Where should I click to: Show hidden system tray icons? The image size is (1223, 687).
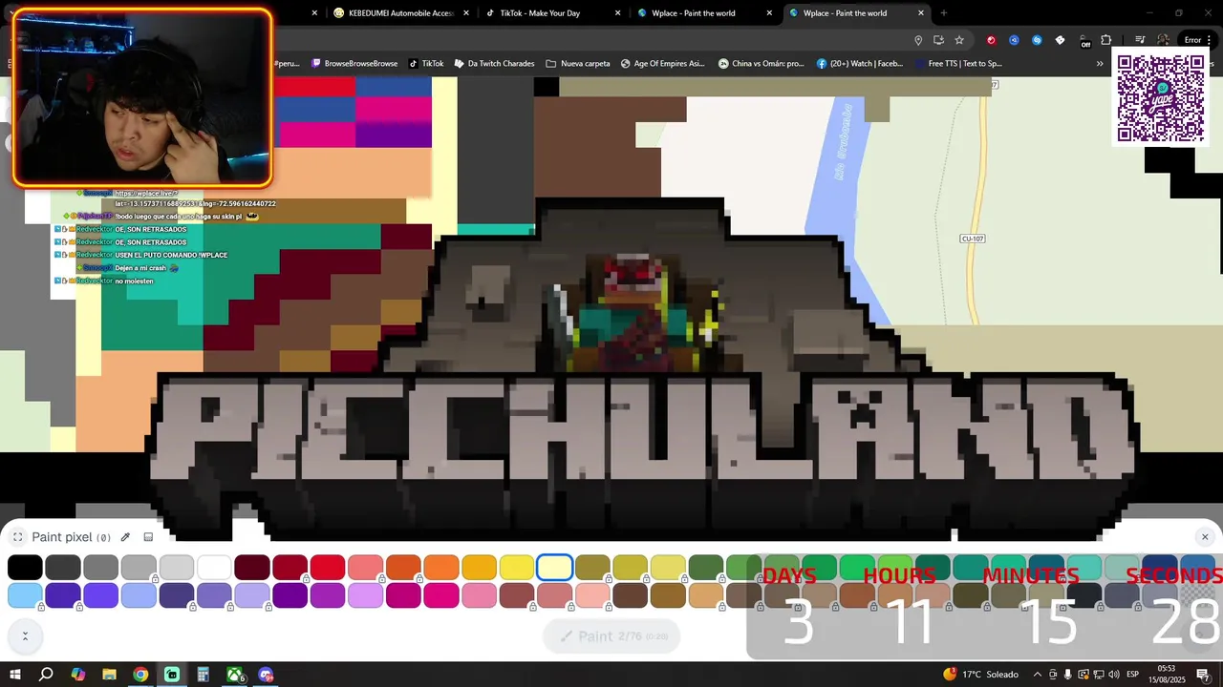click(1037, 675)
